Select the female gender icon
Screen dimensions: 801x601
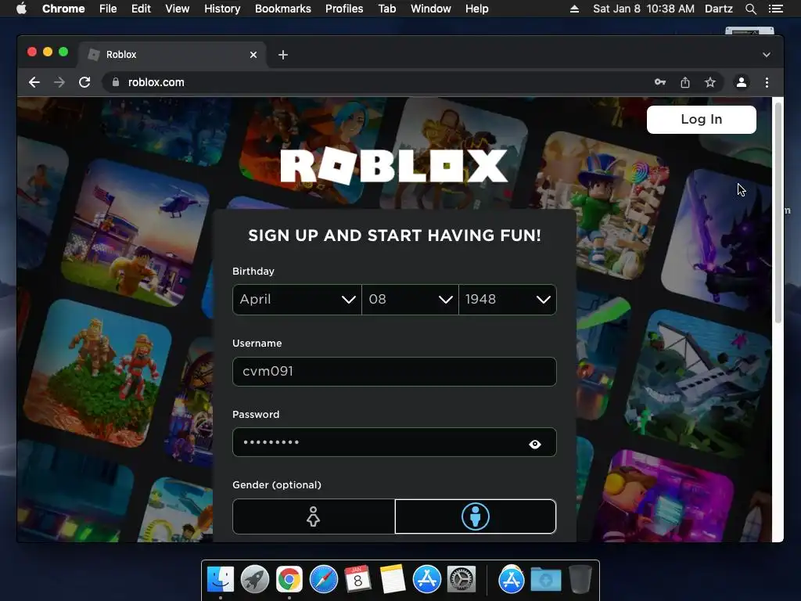point(313,516)
